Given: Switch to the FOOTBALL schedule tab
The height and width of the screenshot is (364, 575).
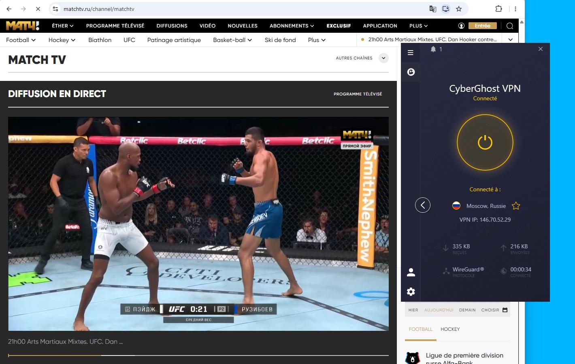Looking at the screenshot, I should [x=421, y=329].
